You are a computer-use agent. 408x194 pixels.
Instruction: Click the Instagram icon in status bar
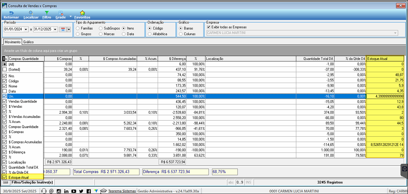click(59, 191)
